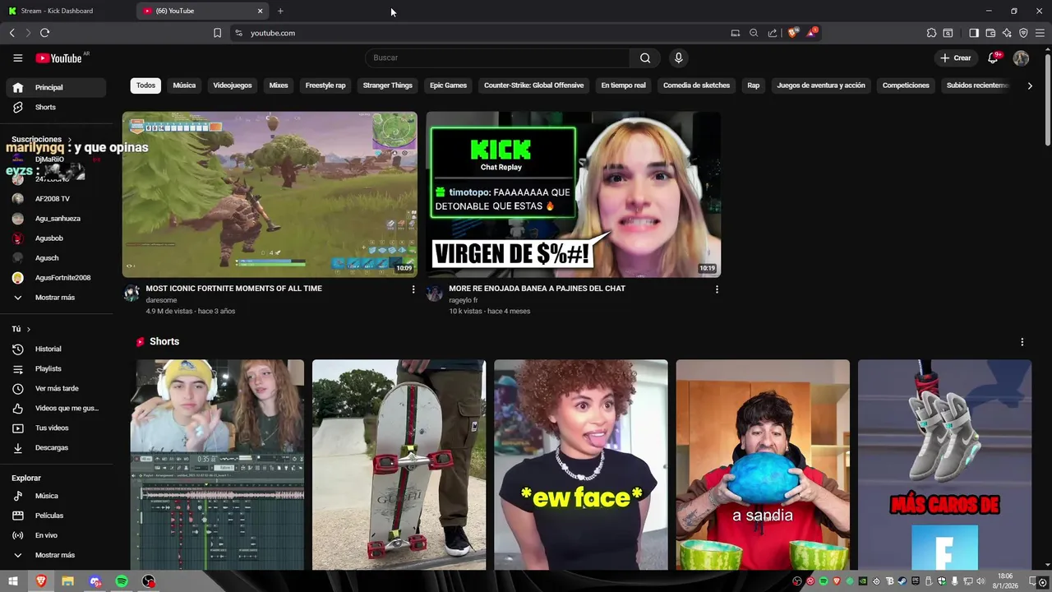Show more chips with the right arrow

(x=1030, y=86)
